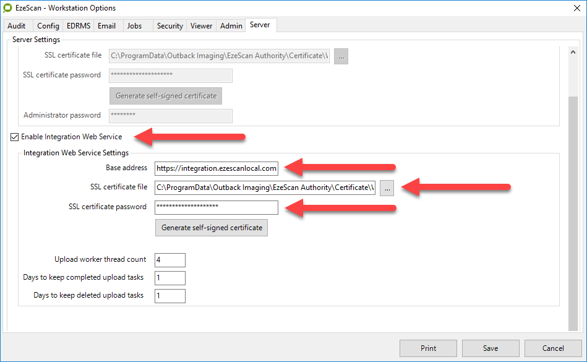587x362 pixels.
Task: Generate a self-signed certificate for Integration Web Service
Action: point(211,228)
